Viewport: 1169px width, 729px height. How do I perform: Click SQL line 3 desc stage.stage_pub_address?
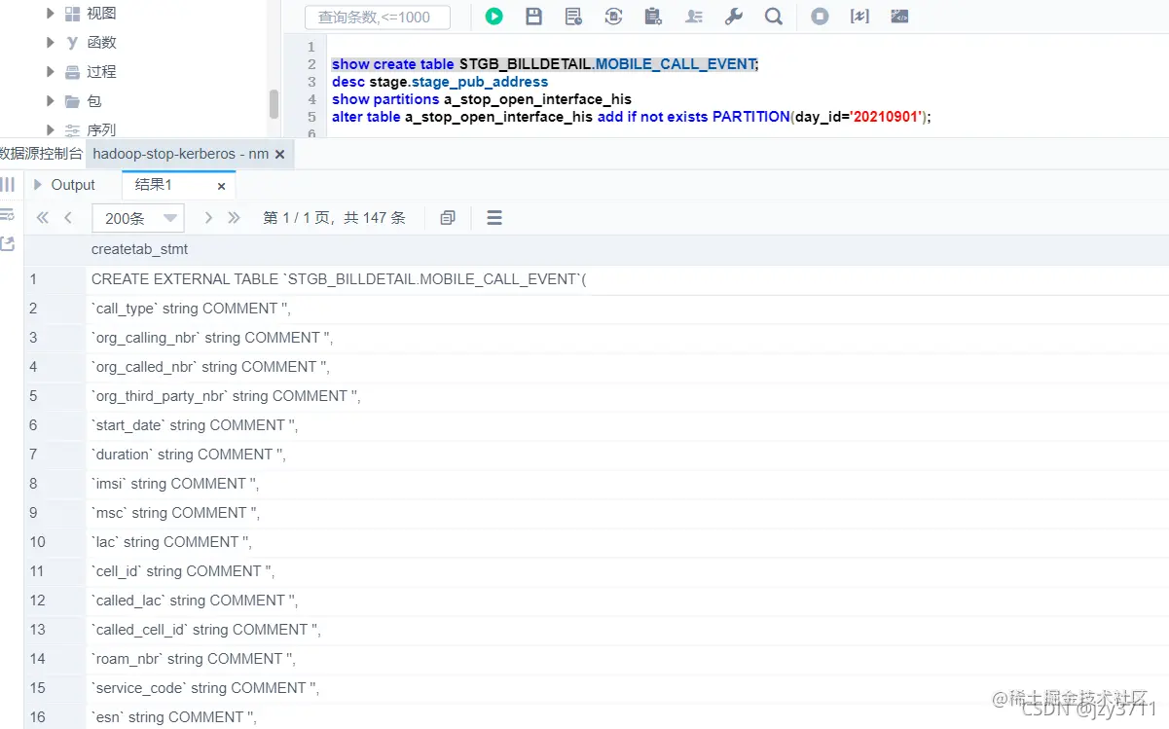[x=440, y=82]
